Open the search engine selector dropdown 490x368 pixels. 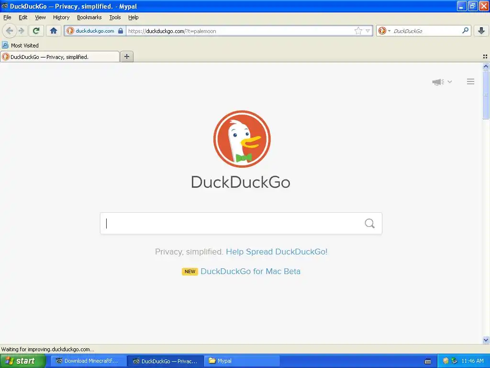384,31
